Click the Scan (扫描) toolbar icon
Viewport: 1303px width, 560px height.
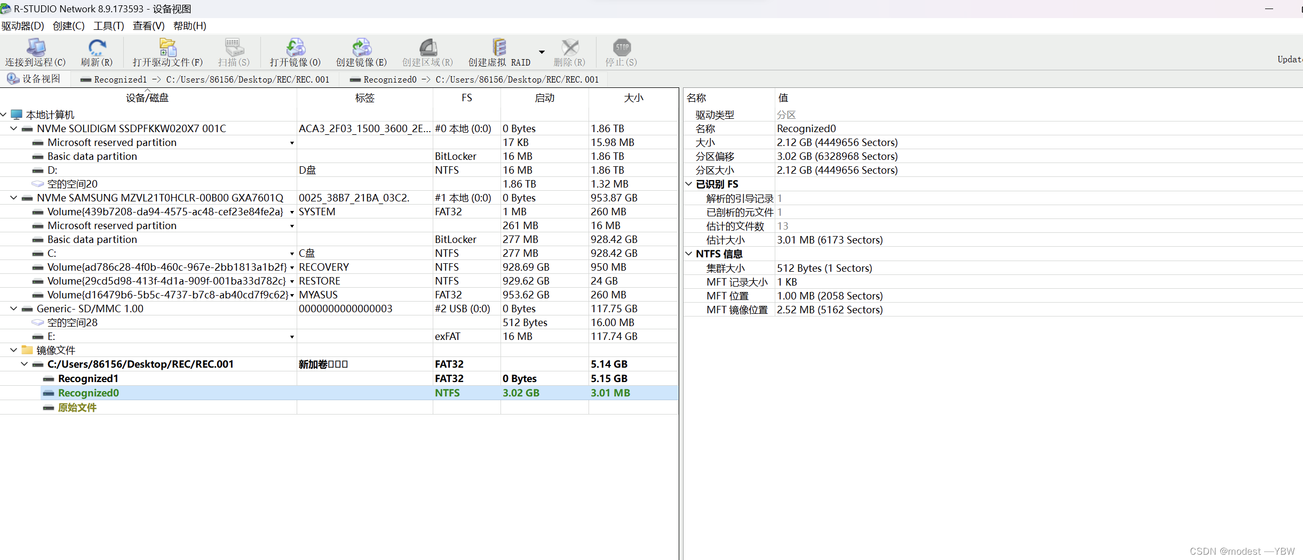(x=234, y=47)
